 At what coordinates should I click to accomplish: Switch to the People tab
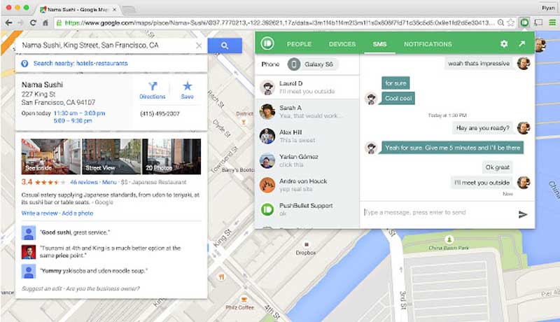[x=299, y=44]
